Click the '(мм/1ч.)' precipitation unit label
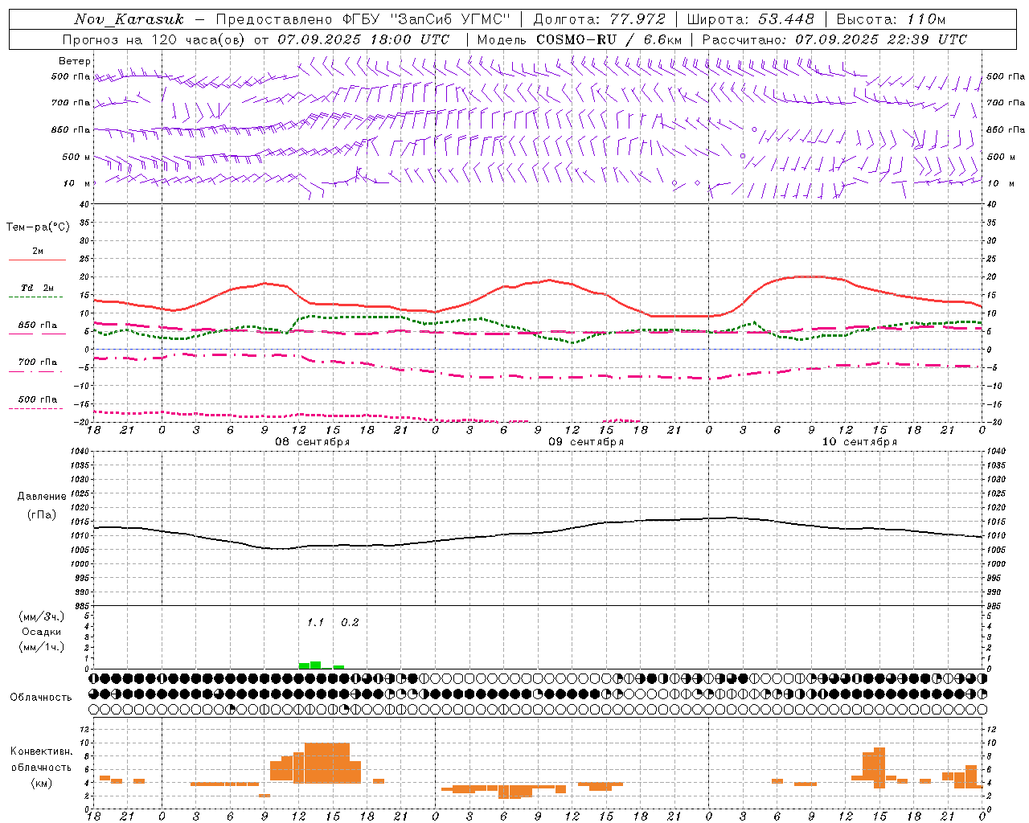This screenshot has height=823, width=1029. (42, 647)
